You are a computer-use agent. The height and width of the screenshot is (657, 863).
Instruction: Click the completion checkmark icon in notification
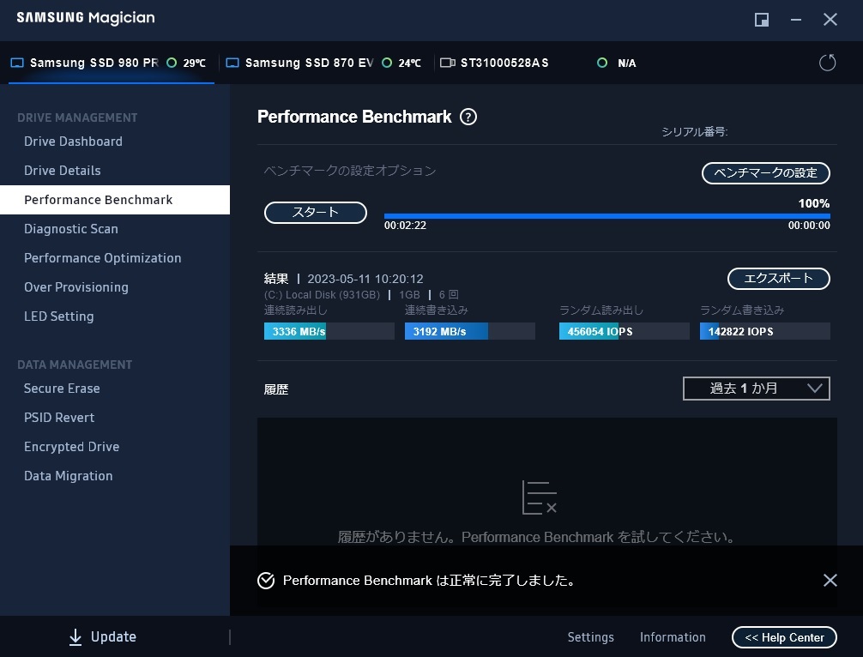click(266, 581)
